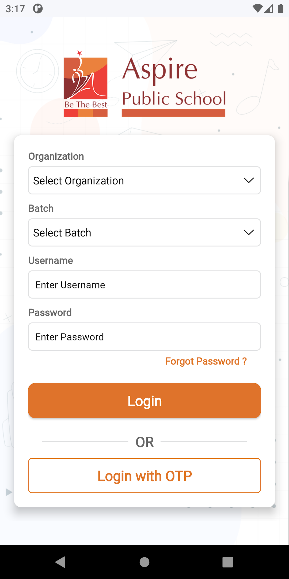Tap the Android back navigation button
Image resolution: width=289 pixels, height=579 pixels.
point(61,562)
